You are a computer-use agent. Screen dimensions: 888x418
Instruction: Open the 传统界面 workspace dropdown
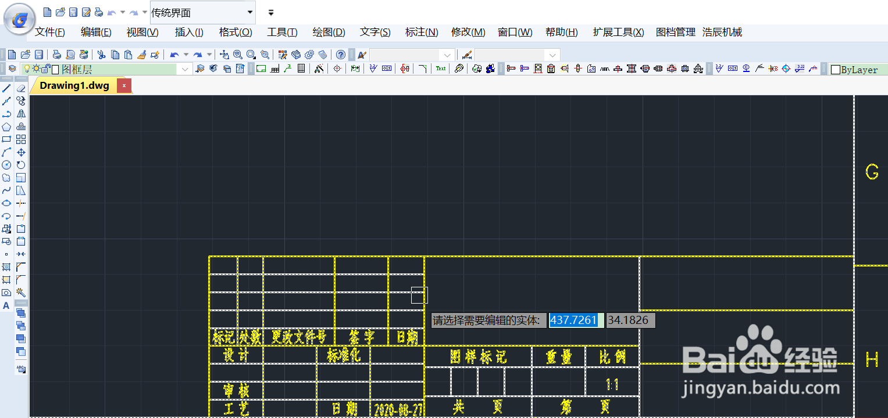point(249,12)
